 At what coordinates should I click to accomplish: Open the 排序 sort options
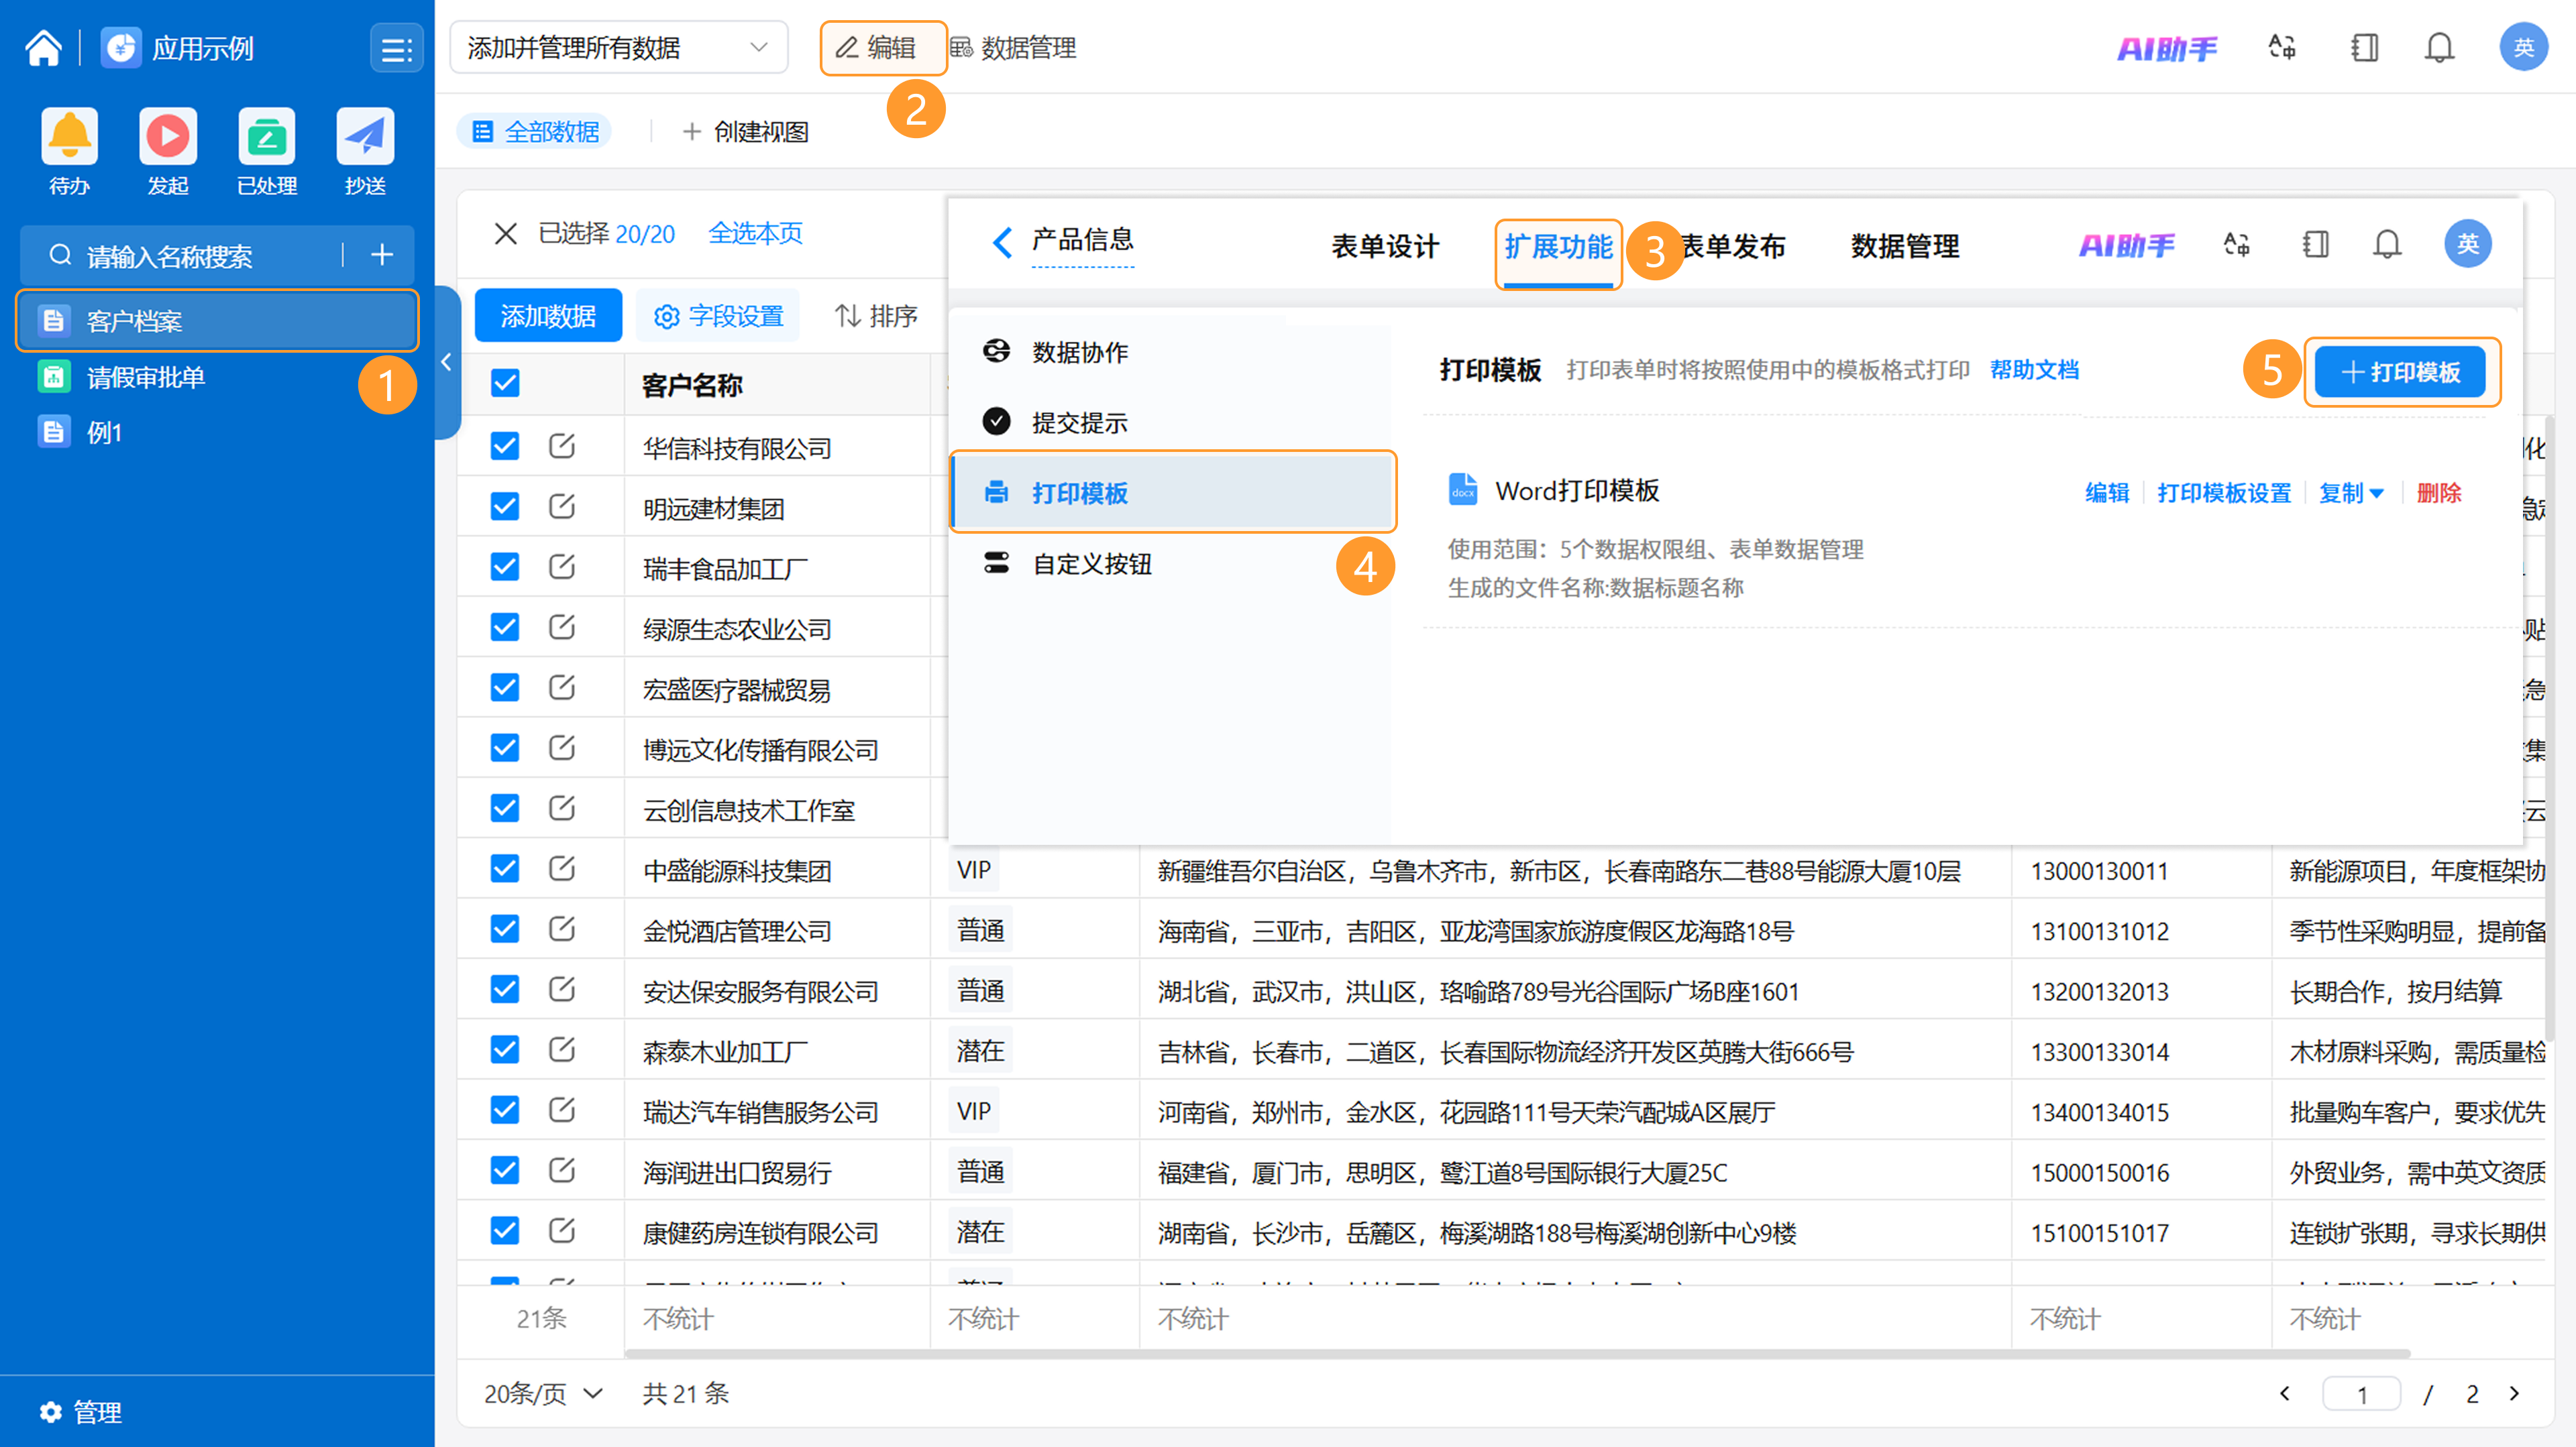(875, 316)
